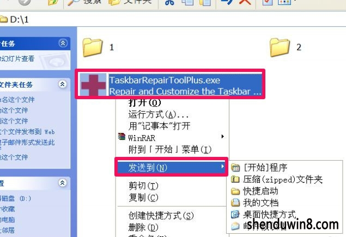Open folder named 1
Image resolution: width=346 pixels, height=237 pixels.
pyautogui.click(x=93, y=47)
